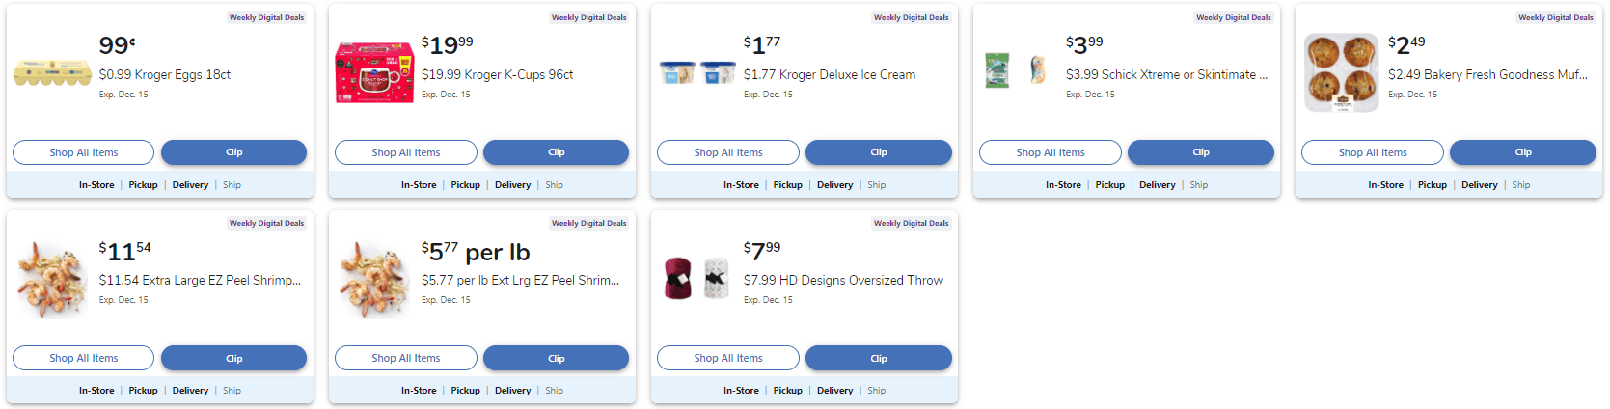Image resolution: width=1610 pixels, height=409 pixels.
Task: Click the $11.54 Extra Large Shrimp image
Action: (x=52, y=280)
